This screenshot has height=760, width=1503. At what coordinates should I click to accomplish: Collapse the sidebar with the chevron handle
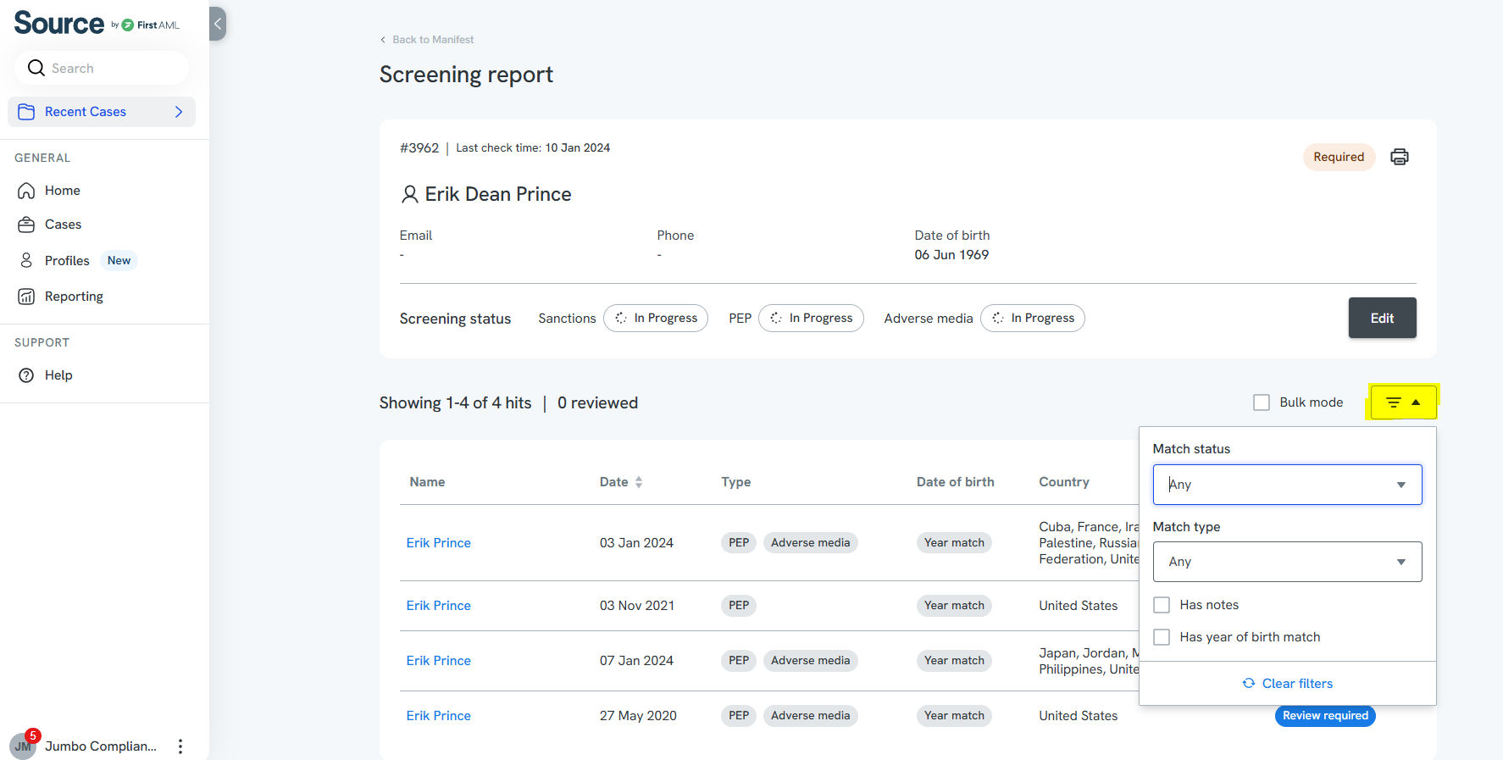click(x=218, y=24)
